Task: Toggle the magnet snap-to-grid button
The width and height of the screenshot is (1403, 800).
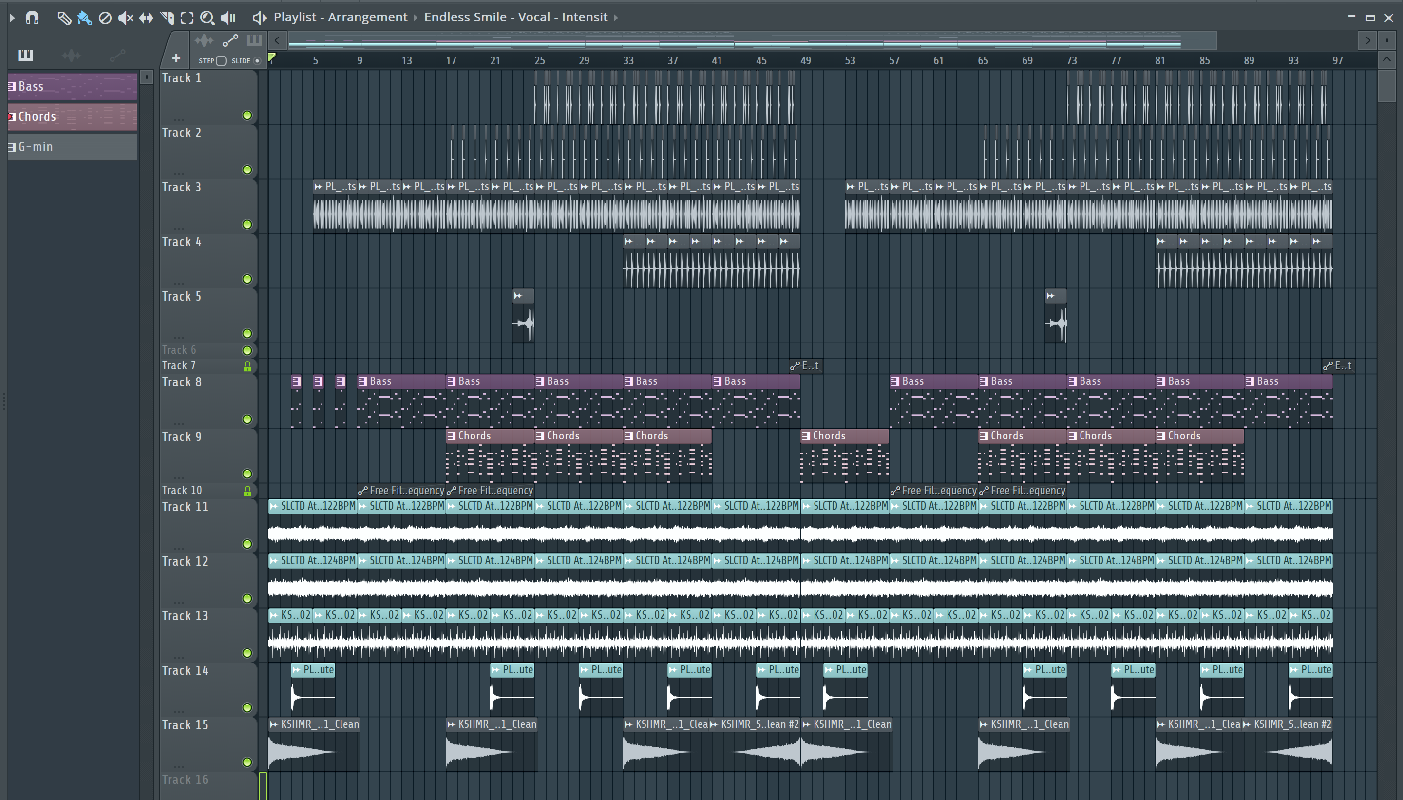Action: click(x=32, y=18)
